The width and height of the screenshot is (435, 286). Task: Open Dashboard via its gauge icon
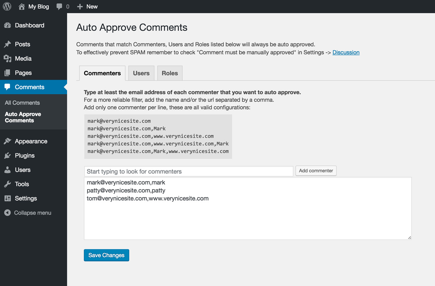(x=7, y=25)
